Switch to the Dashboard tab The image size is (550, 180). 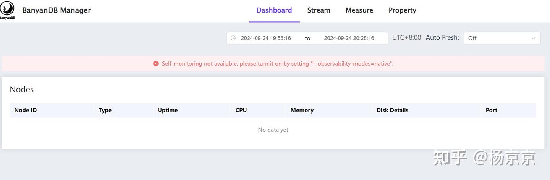coord(274,10)
